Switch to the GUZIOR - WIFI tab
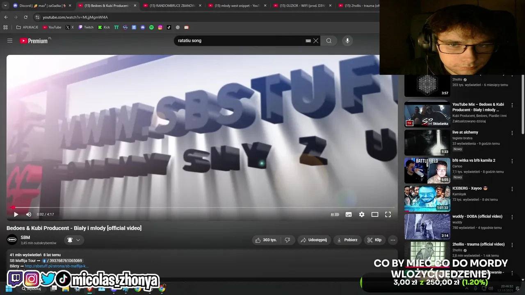Viewport: 525px width, 295px height. (x=302, y=6)
